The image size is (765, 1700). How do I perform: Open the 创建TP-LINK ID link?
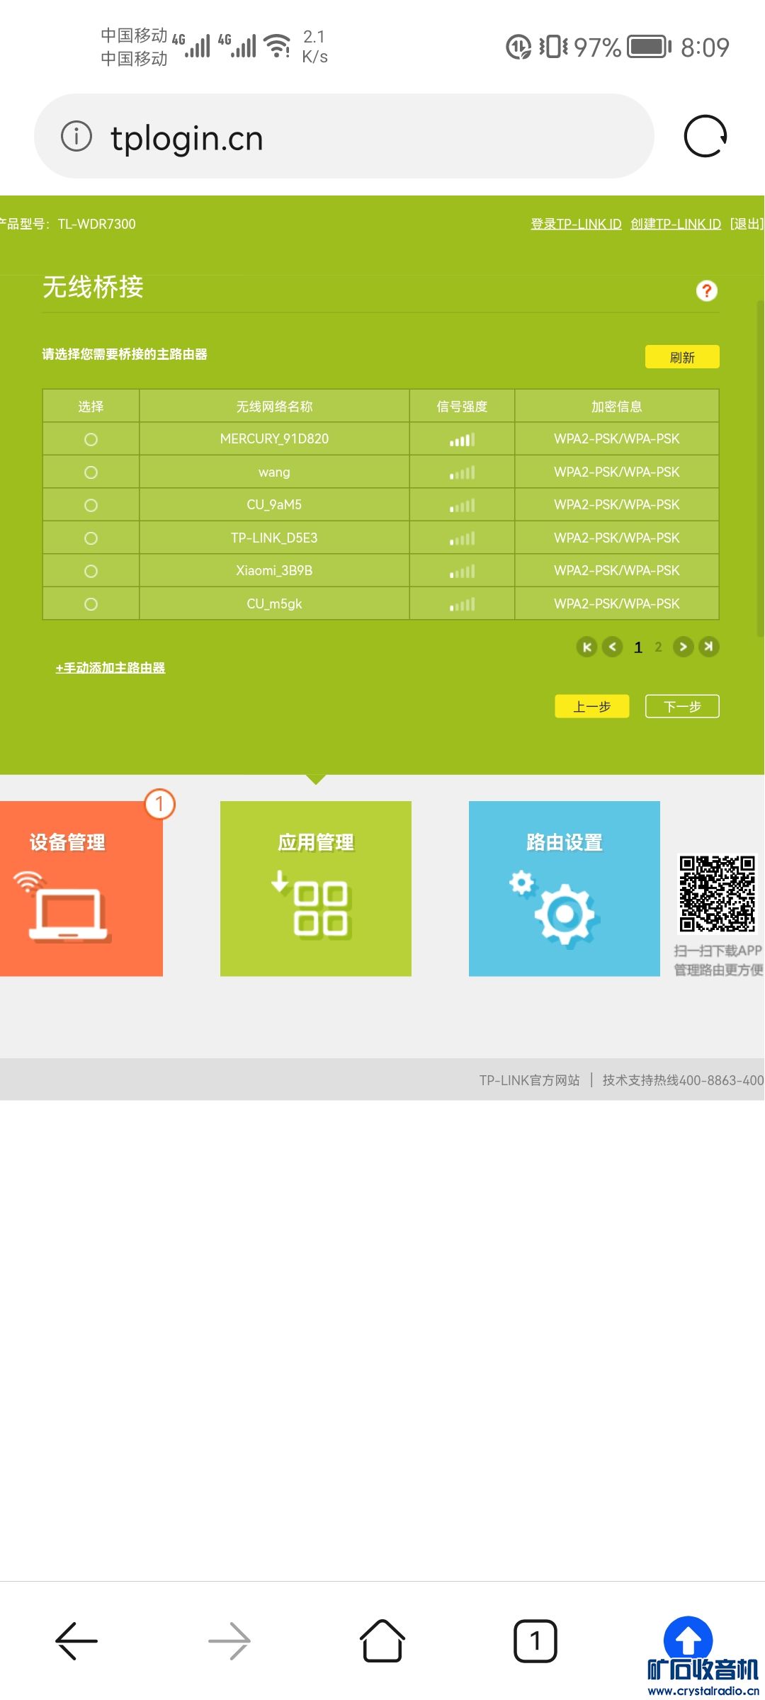(x=676, y=224)
